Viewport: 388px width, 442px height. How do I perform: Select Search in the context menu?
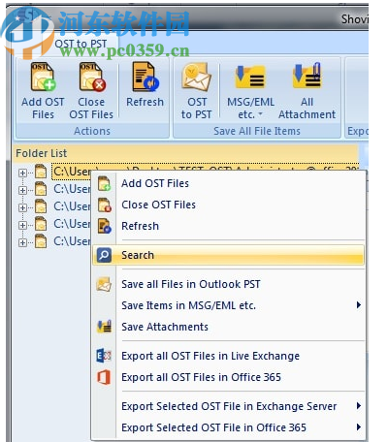[x=229, y=255]
